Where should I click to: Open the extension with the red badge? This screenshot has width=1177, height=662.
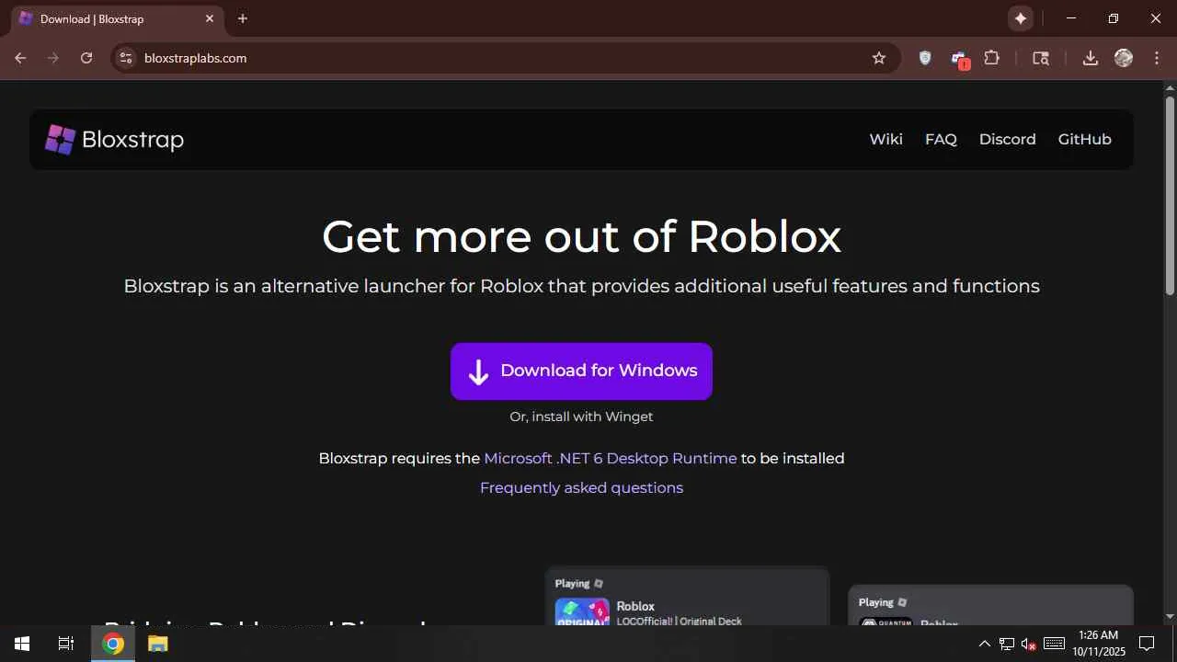pos(959,59)
